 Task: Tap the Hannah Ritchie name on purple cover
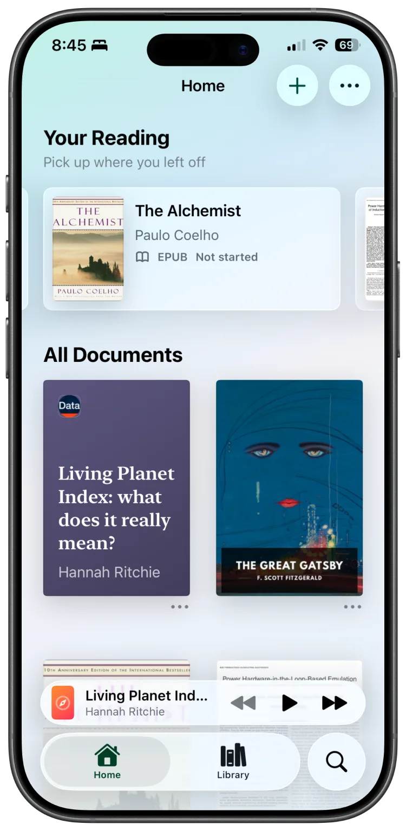coord(109,572)
